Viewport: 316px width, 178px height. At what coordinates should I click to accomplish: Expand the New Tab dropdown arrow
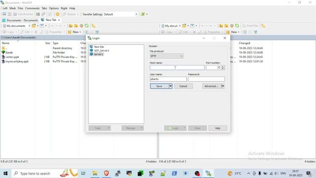[59, 20]
